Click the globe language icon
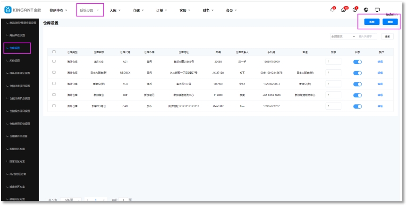This screenshot has height=206, width=407. (x=366, y=10)
